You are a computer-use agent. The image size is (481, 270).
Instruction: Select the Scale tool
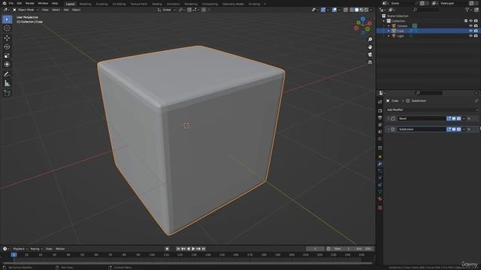pos(7,55)
